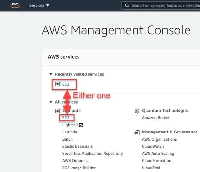Click the Management & Governance heading
This screenshot has width=200, height=172.
[170, 132]
